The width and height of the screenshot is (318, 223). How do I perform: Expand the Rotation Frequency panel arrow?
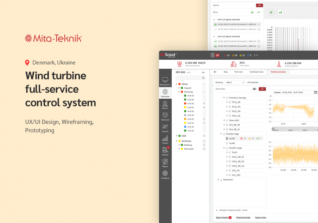point(217,210)
